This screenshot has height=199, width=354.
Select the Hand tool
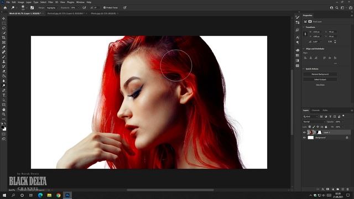(x=4, y=109)
